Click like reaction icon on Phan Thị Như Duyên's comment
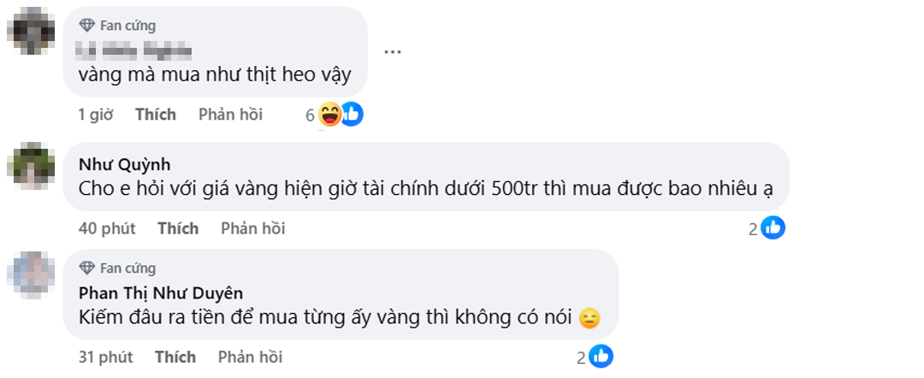Viewport: 924px width, 378px height. point(601,357)
